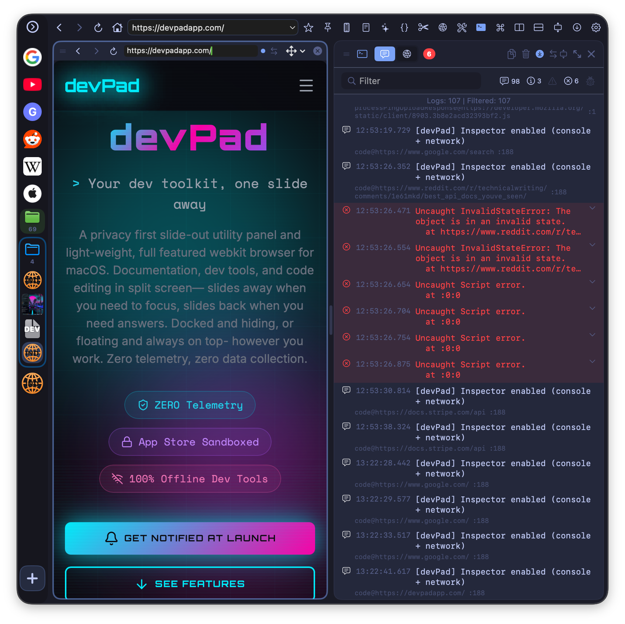Switch to the Console tab
The width and height of the screenshot is (625, 624).
pyautogui.click(x=385, y=54)
